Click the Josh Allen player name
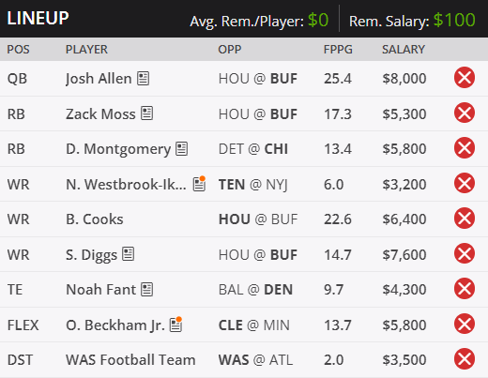 click(x=99, y=79)
